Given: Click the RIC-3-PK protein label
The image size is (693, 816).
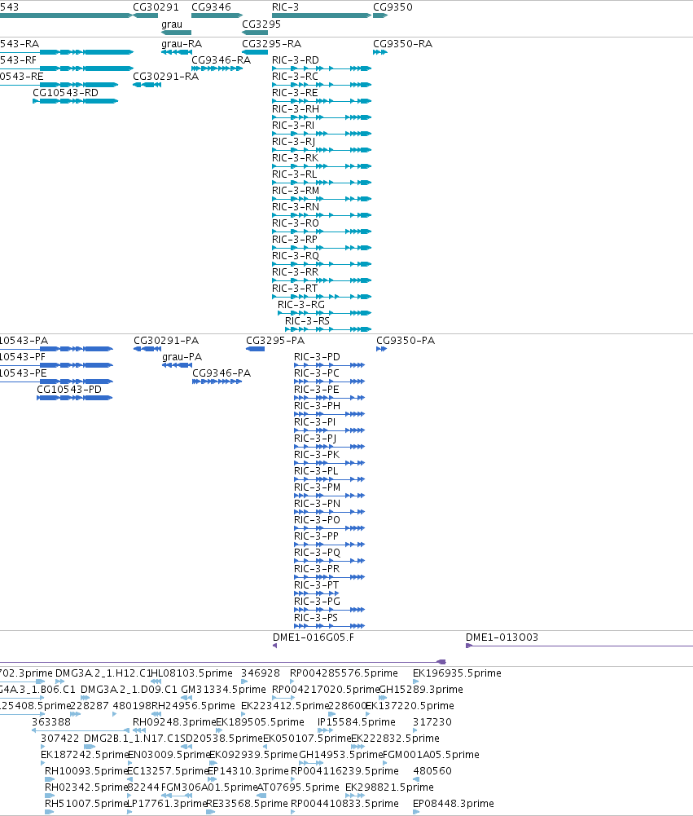Looking at the screenshot, I should [x=317, y=455].
